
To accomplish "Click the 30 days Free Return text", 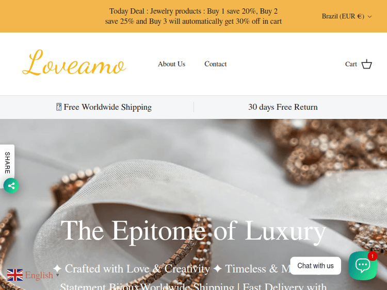I will pyautogui.click(x=283, y=107).
